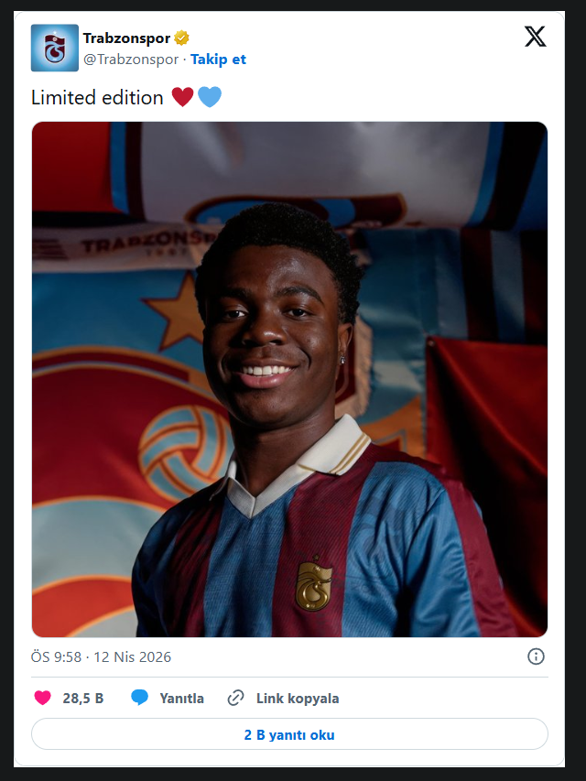Open the 2 B yanıtı oku button
Screen dimensions: 586x781
click(289, 734)
